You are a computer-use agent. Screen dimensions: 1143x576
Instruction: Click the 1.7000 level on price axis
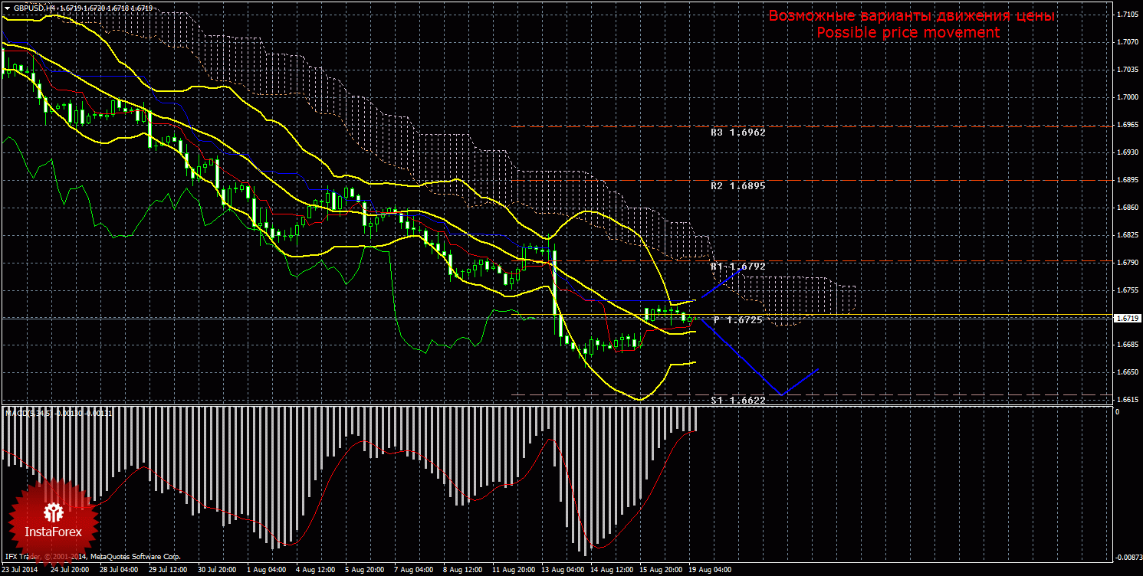[x=1126, y=97]
